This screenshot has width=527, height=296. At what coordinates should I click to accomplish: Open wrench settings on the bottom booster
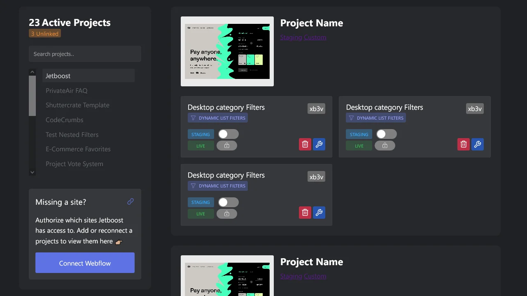pos(319,213)
